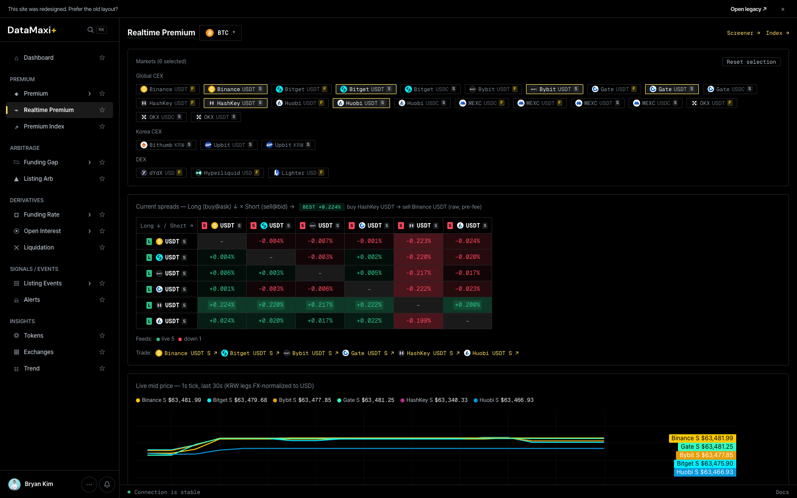The width and height of the screenshot is (797, 498).
Task: Click the DataMaxi+ logo
Action: [x=32, y=30]
